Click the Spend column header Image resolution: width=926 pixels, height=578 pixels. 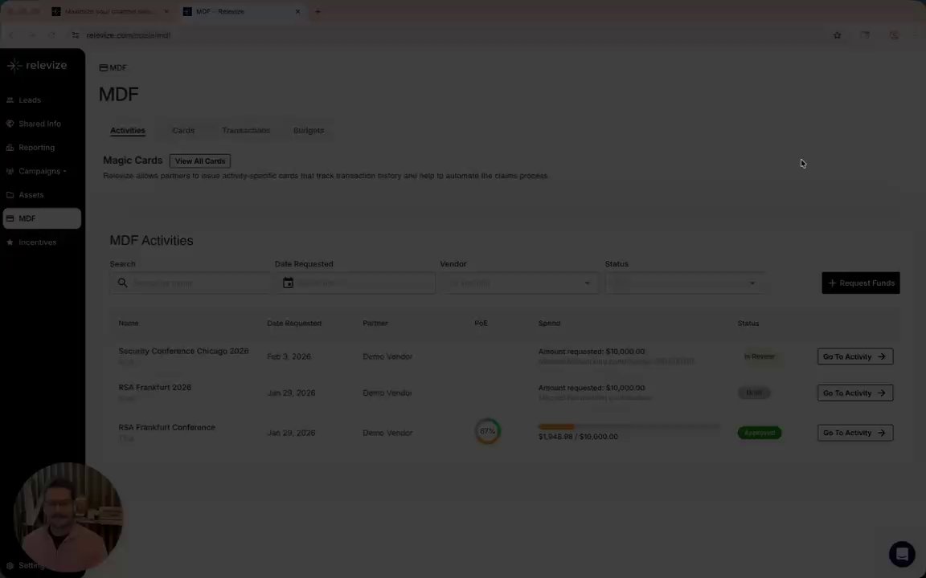coord(549,324)
